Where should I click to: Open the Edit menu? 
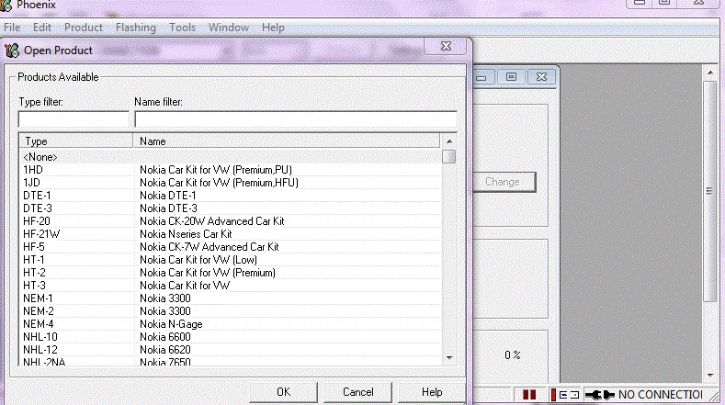point(42,28)
